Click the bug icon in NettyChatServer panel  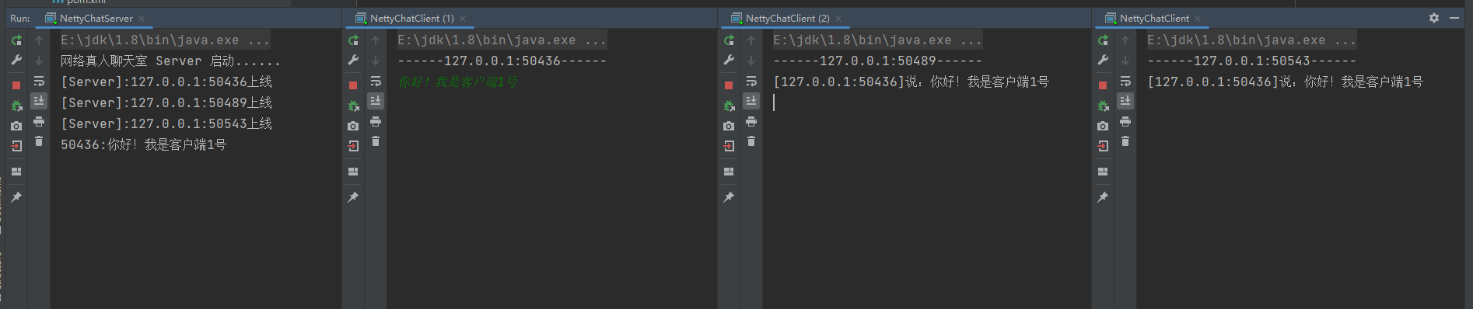16,106
